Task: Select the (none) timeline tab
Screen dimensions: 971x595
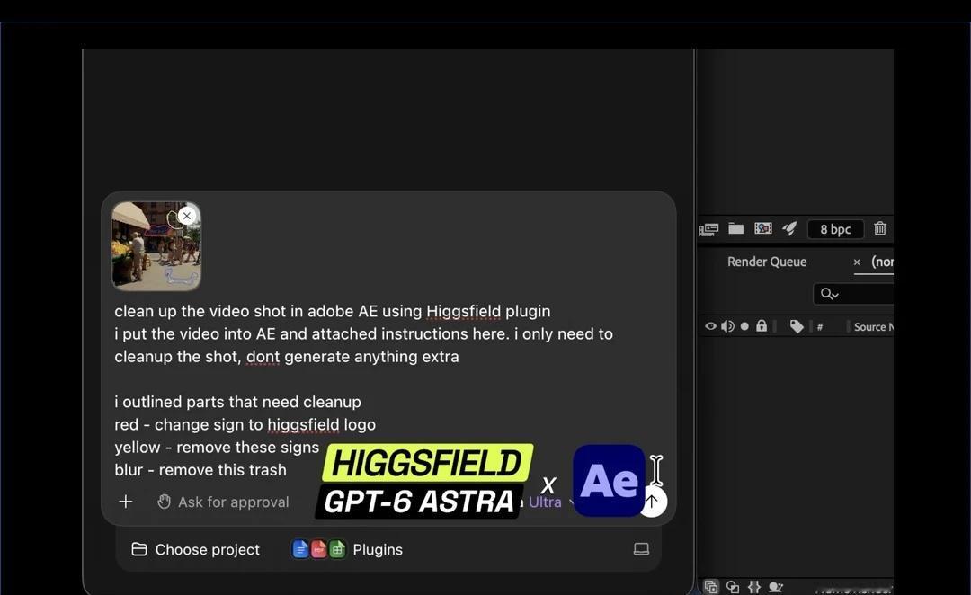Action: (x=882, y=262)
